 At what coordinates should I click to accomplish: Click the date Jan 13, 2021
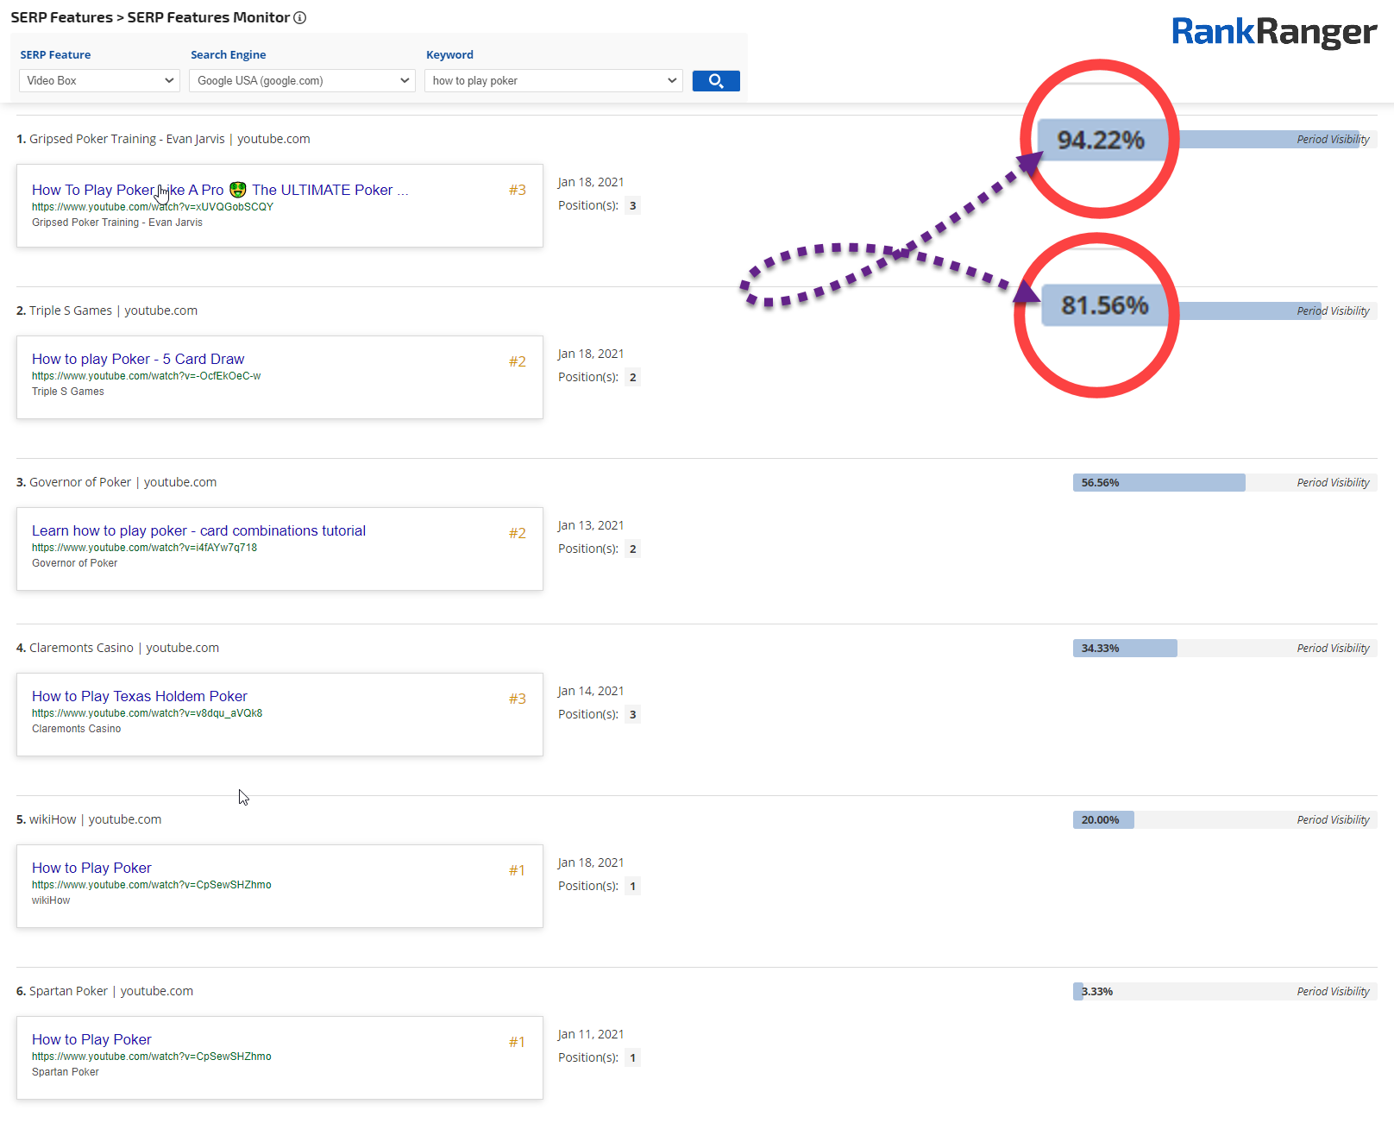[591, 525]
